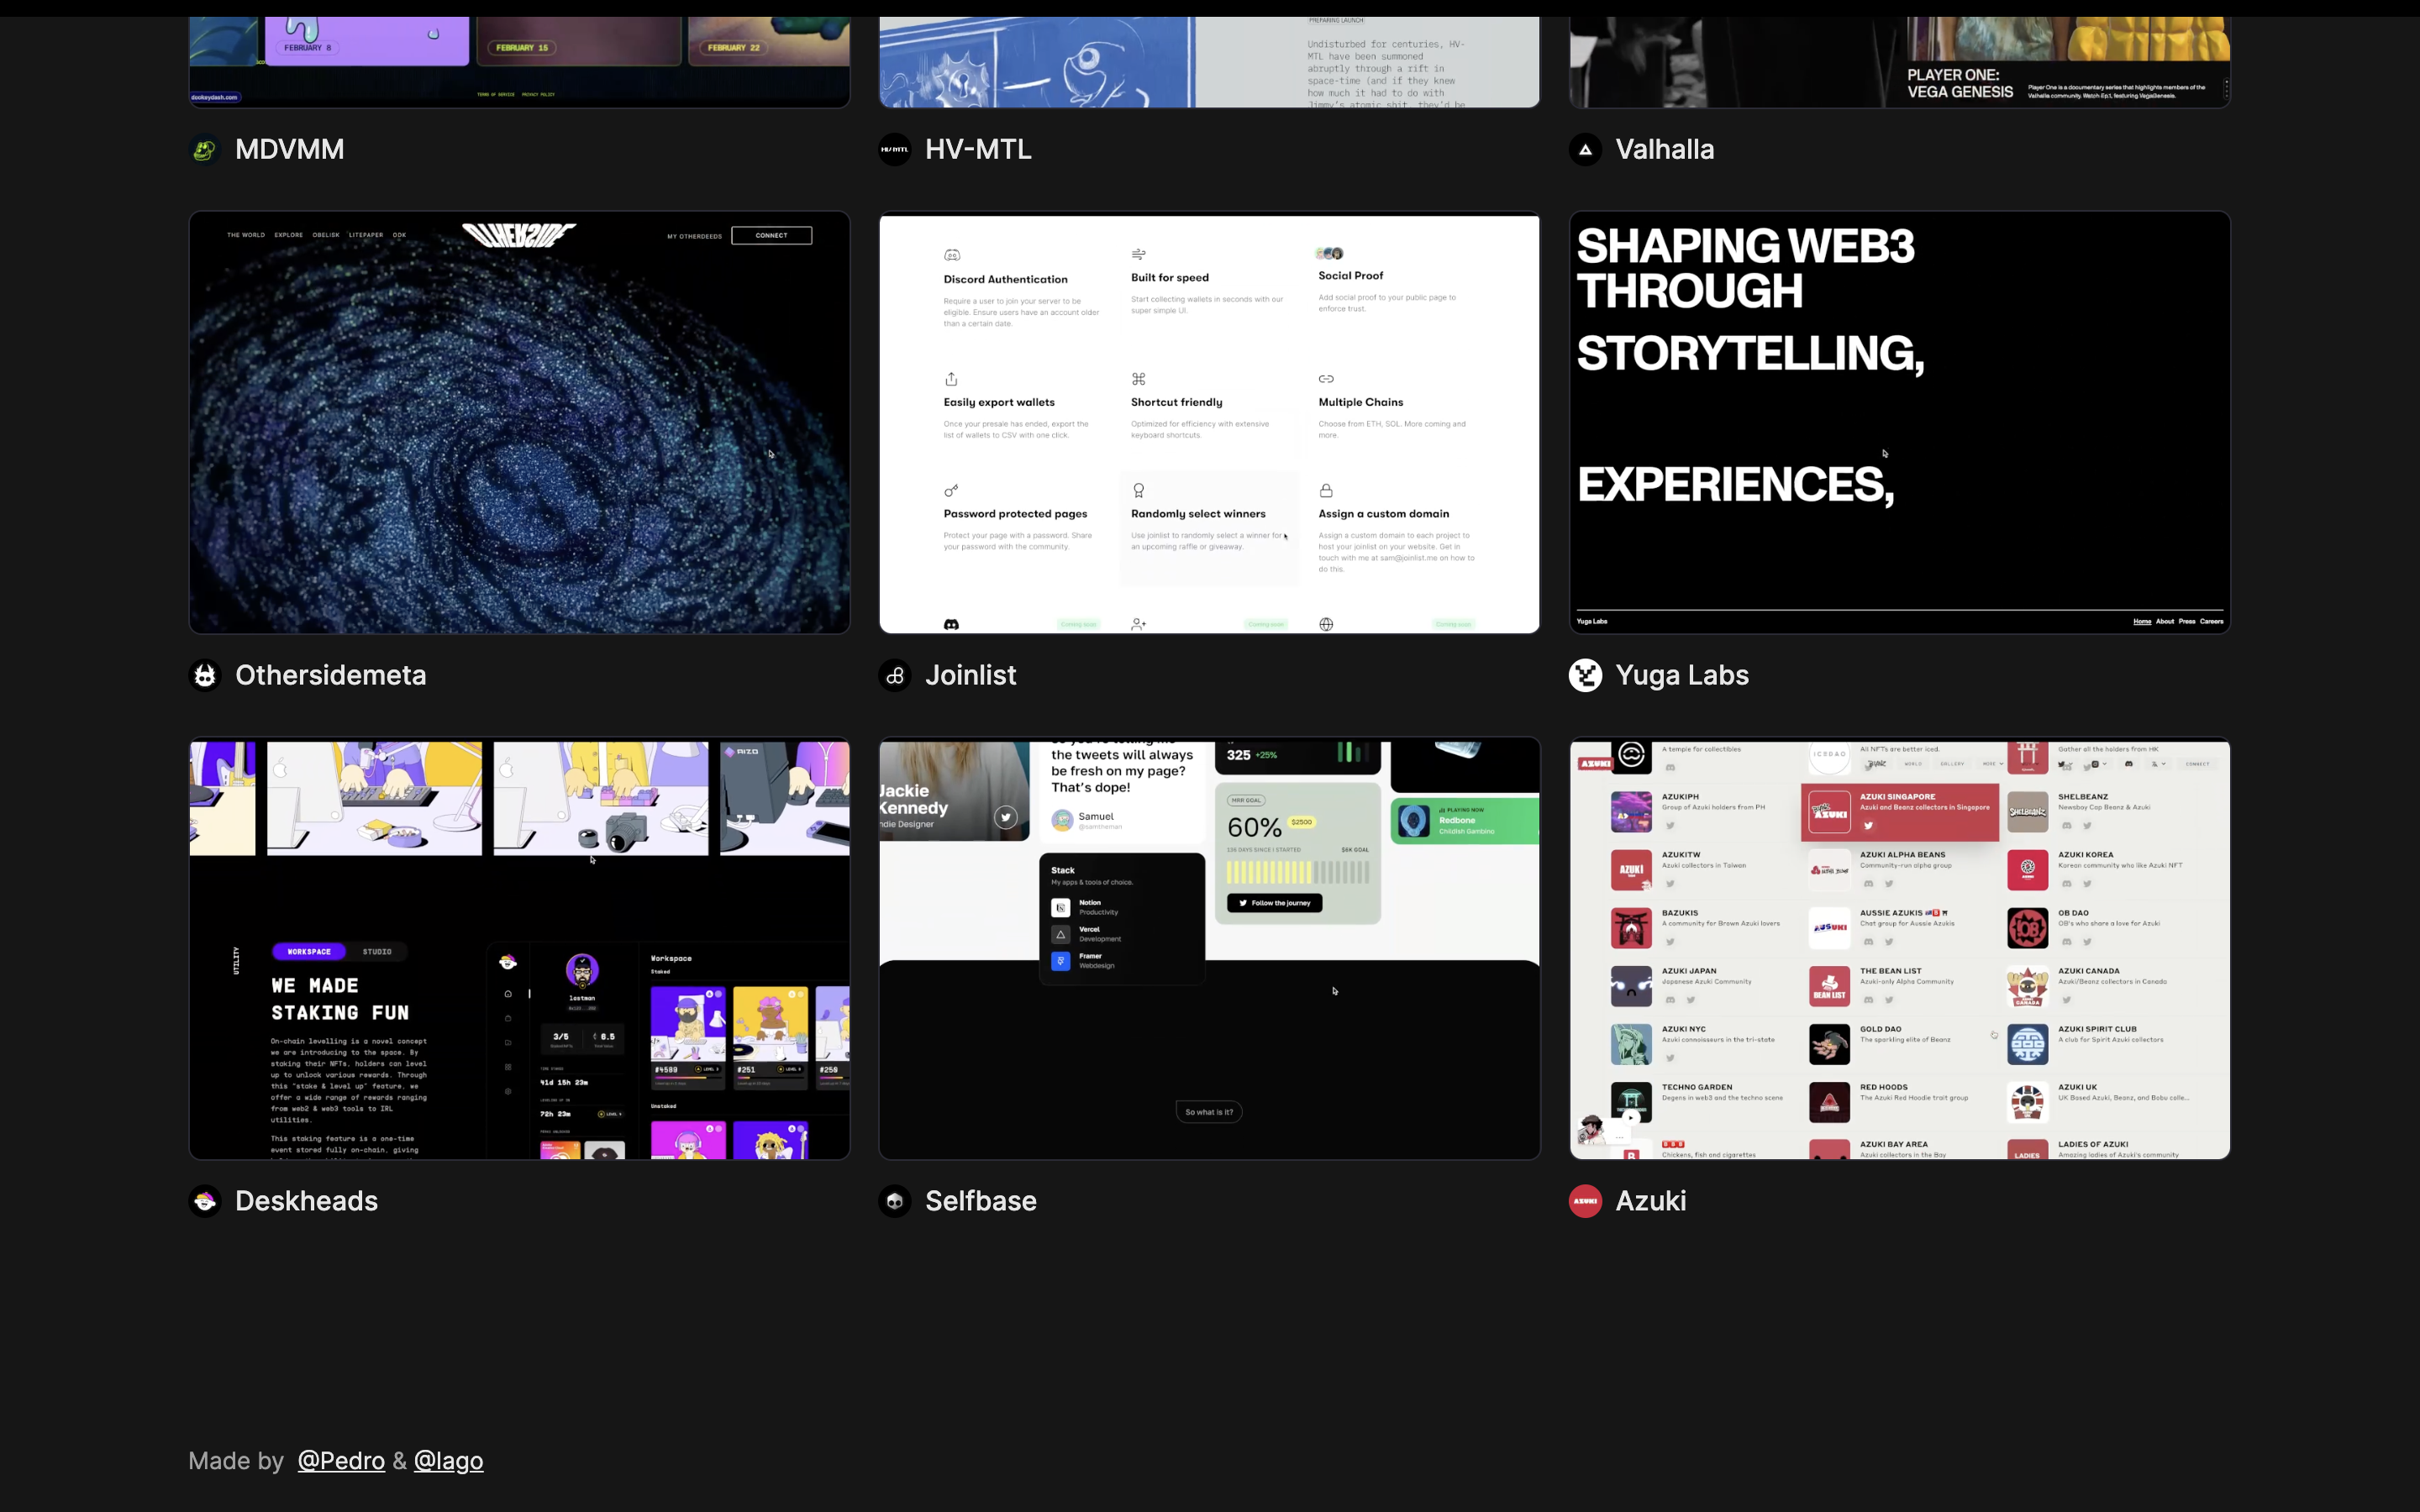This screenshot has width=2420, height=1512.
Task: Click 'Randomly select winners' in Joinlist preview
Action: tap(1198, 514)
